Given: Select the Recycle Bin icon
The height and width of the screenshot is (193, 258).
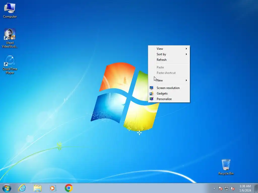Looking at the screenshot, I should click(x=226, y=167).
